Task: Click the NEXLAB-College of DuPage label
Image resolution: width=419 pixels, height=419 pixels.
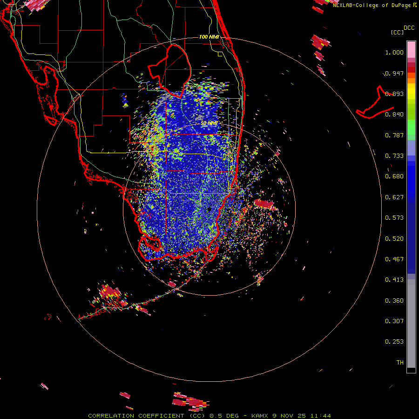Action: click(x=372, y=6)
